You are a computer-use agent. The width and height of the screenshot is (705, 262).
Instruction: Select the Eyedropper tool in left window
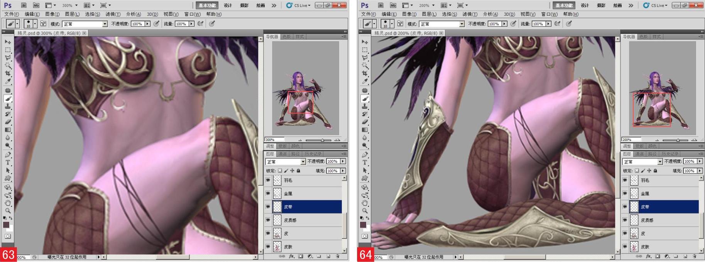pyautogui.click(x=8, y=81)
